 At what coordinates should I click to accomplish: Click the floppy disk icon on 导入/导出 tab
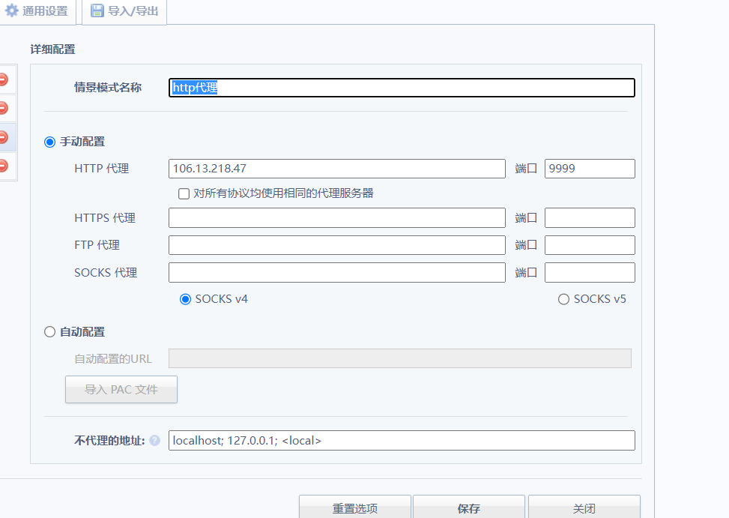coord(97,11)
